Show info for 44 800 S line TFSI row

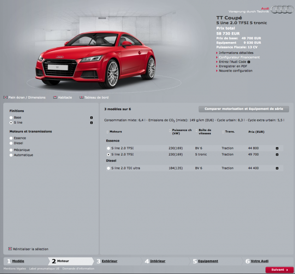[x=277, y=148]
